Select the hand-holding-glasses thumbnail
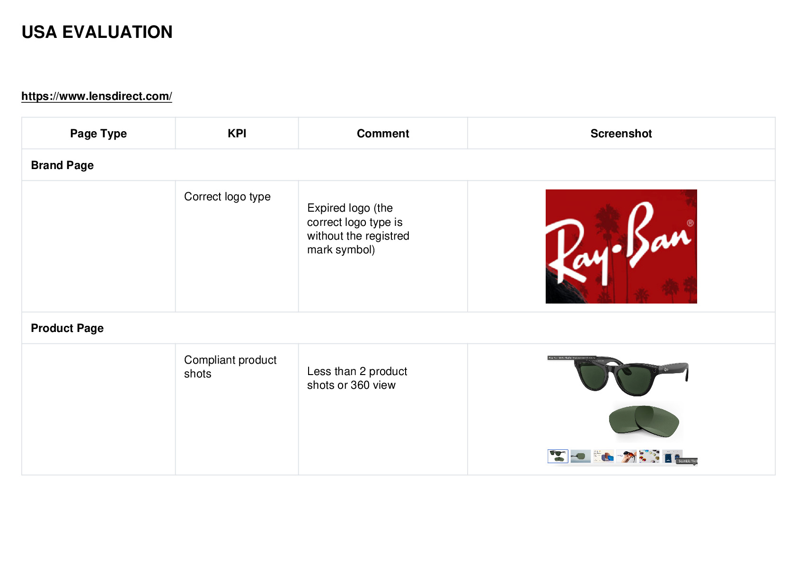This screenshot has height=564, width=797. [x=626, y=456]
